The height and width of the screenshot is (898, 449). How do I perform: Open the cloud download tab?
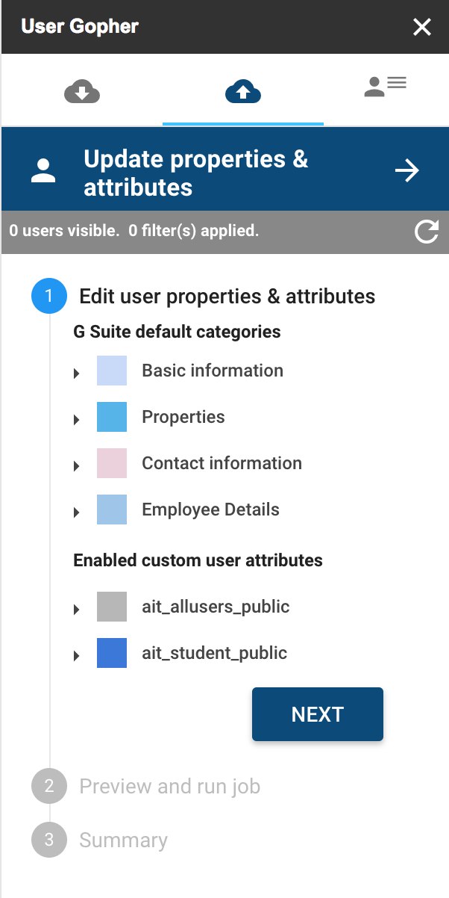point(82,93)
